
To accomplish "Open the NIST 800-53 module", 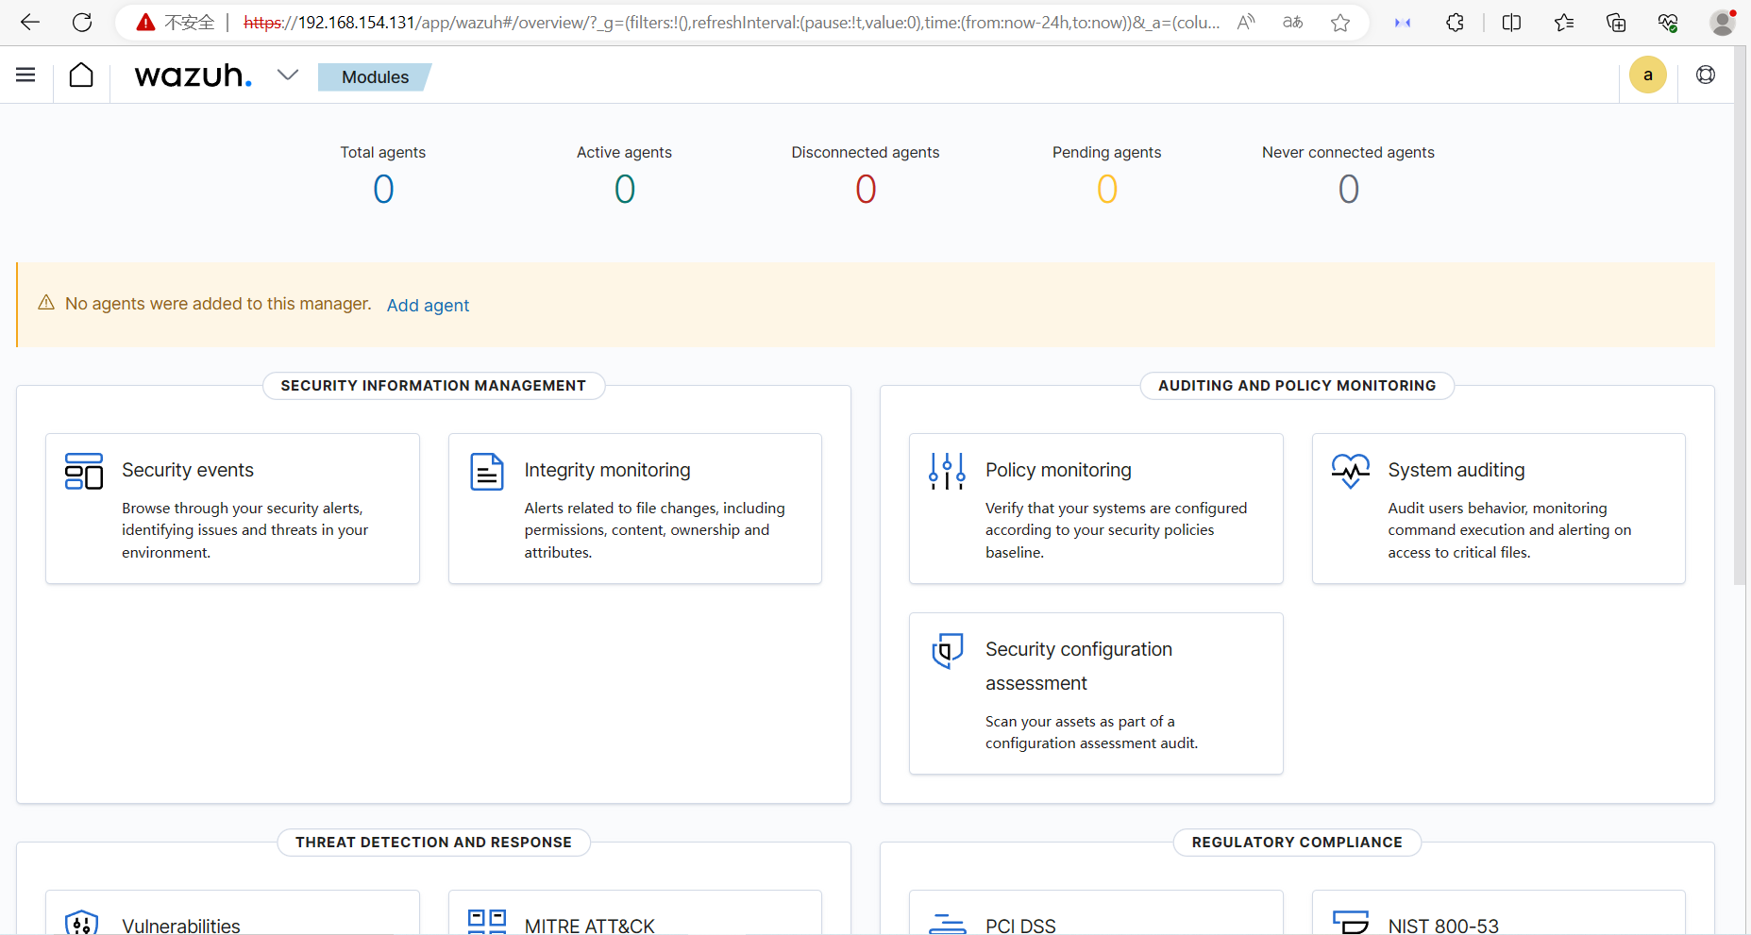I will click(1499, 912).
